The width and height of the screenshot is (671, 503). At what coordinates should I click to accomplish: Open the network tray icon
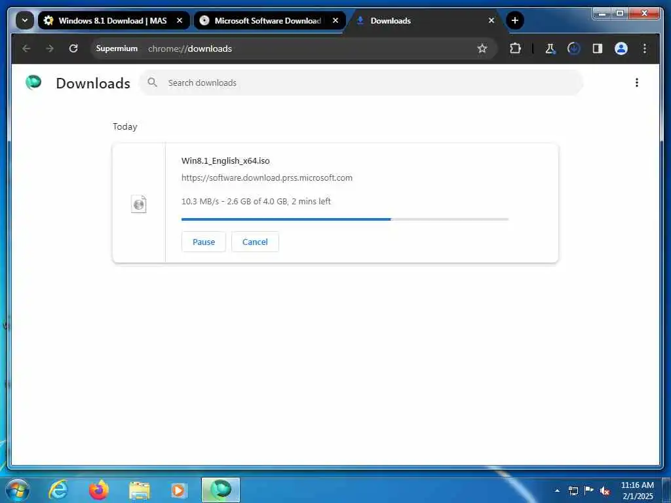tap(573, 490)
